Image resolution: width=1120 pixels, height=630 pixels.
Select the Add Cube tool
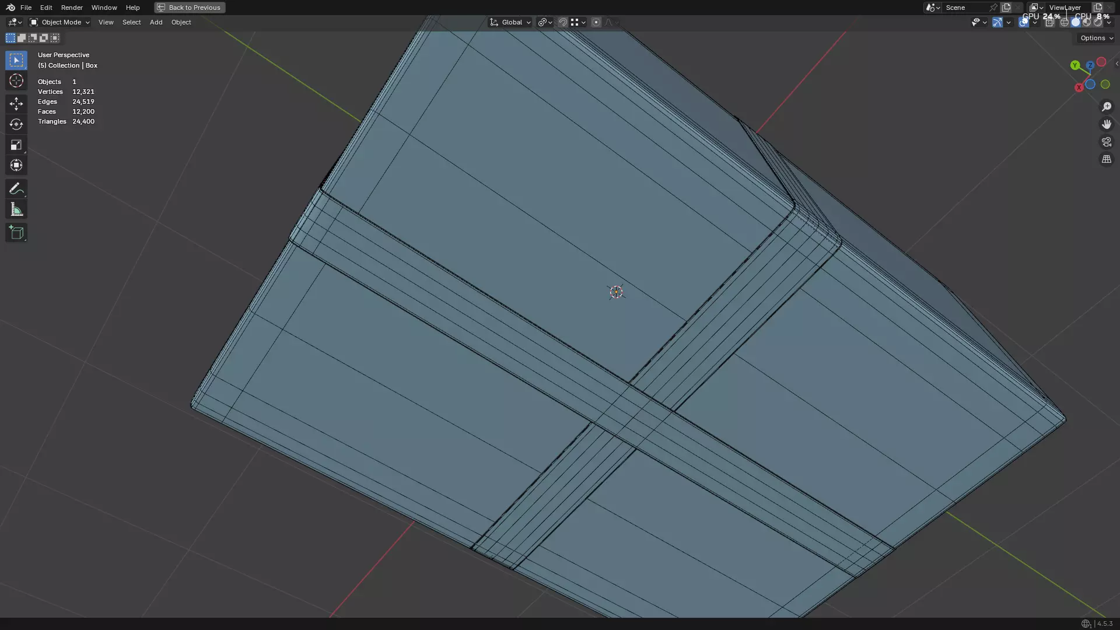[x=16, y=233]
